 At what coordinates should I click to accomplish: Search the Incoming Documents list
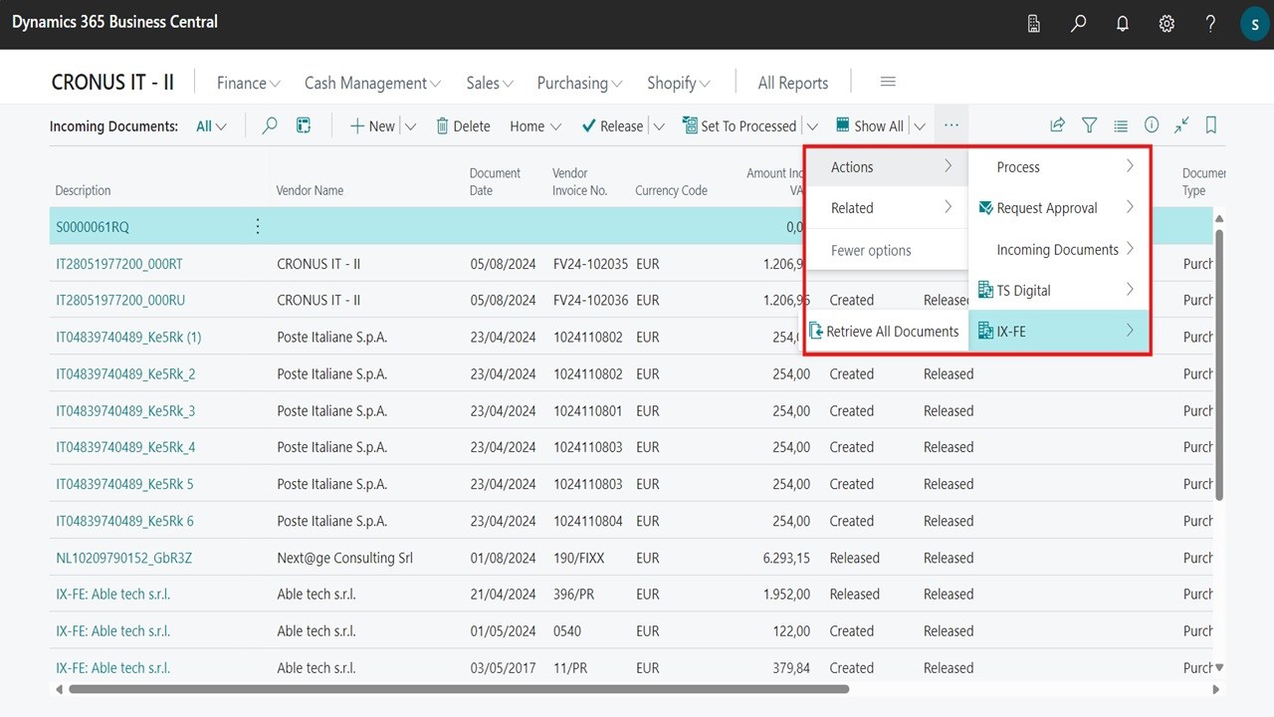270,125
